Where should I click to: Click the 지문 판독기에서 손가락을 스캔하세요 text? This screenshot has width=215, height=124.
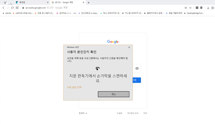click(x=98, y=78)
